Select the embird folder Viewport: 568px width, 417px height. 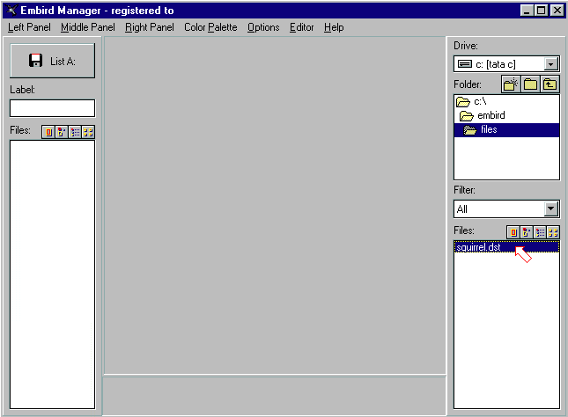506,115
